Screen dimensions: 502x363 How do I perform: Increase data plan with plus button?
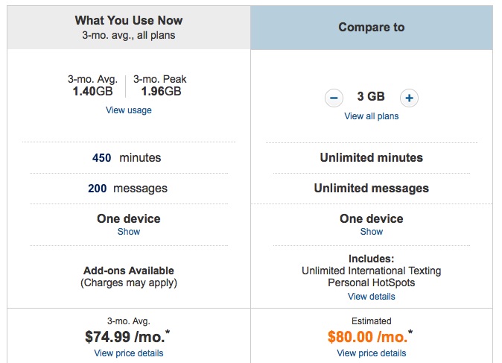click(x=409, y=98)
